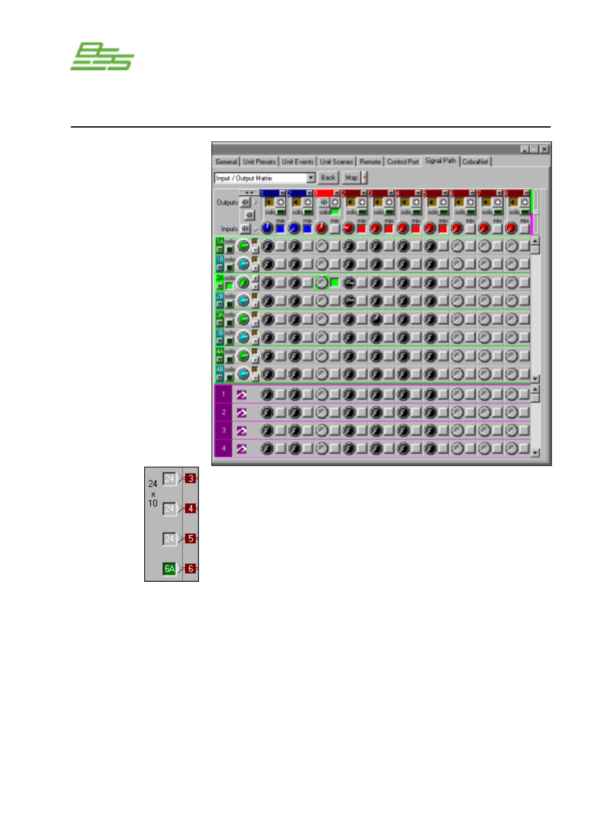
Task: Mute blue output column 1 speaker icon
Action: (x=269, y=202)
